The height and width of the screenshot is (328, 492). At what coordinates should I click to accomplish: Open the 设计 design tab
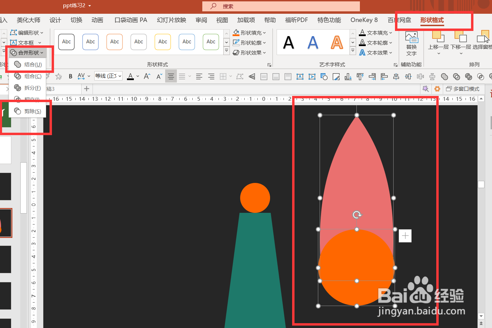coord(55,20)
